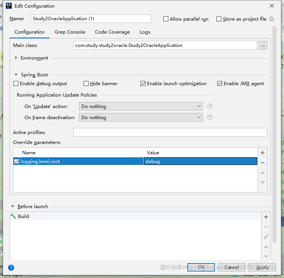The image size is (284, 278).
Task: Uncheck Enable JMX agent
Action: coord(219,84)
